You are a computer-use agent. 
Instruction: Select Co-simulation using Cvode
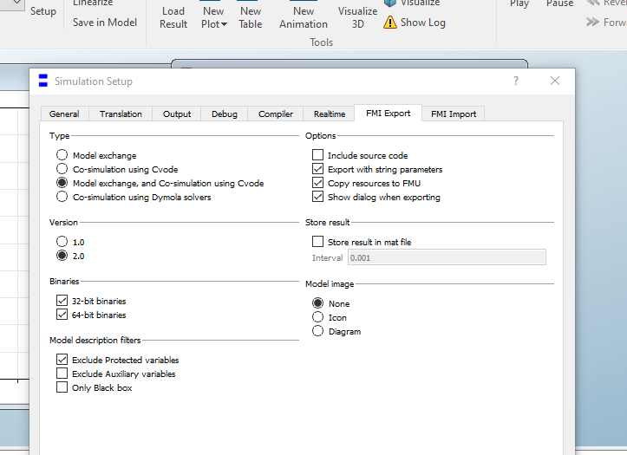pos(62,169)
